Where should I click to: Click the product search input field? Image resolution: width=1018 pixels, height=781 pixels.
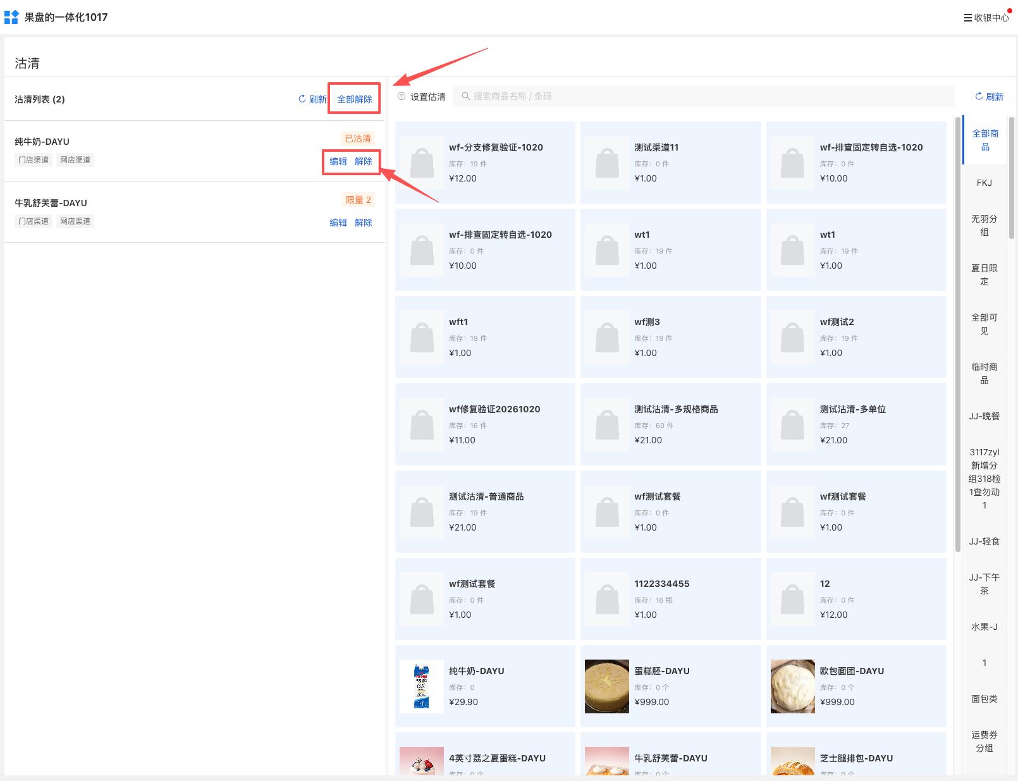[x=704, y=96]
